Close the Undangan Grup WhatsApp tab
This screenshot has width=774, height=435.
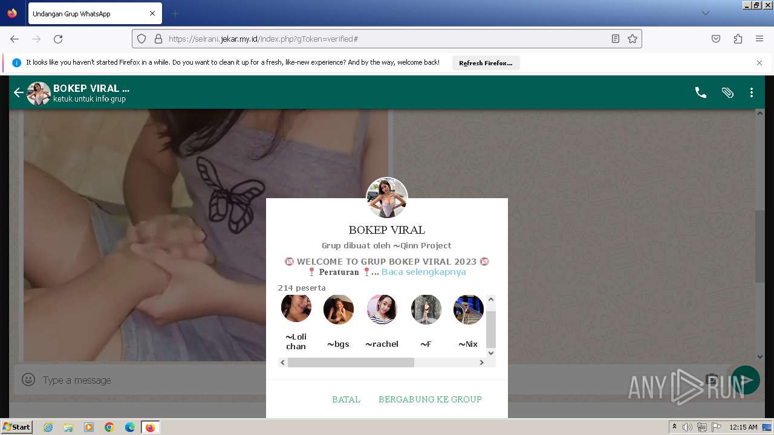[x=152, y=13]
